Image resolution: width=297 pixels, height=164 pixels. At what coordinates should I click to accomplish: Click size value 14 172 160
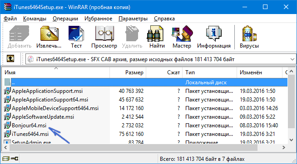[x=131, y=108]
